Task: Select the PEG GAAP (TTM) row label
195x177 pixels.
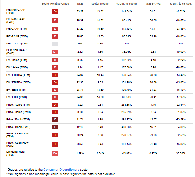Action: point(17,44)
